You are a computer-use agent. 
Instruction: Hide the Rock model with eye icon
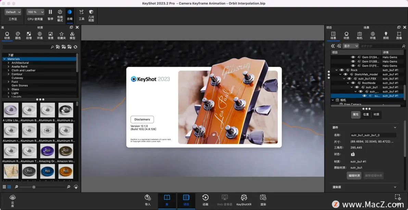coord(342,70)
